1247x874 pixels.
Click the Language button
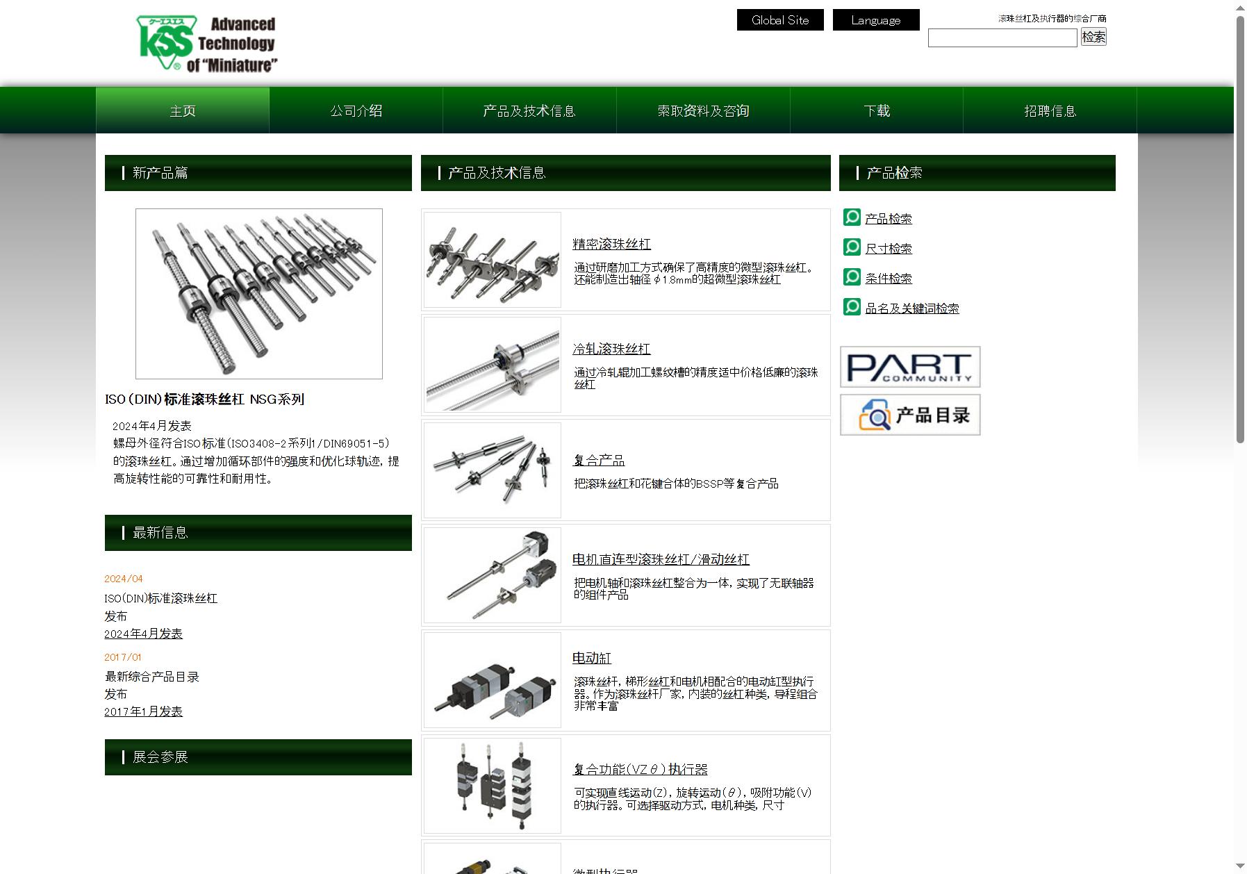[x=876, y=20]
